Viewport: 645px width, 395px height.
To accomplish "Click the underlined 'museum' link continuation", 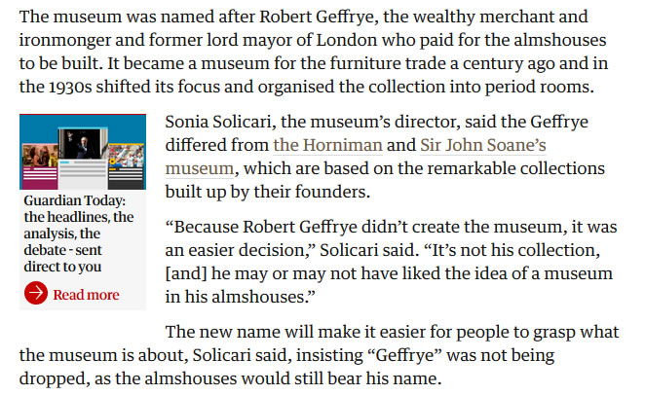I will point(200,168).
